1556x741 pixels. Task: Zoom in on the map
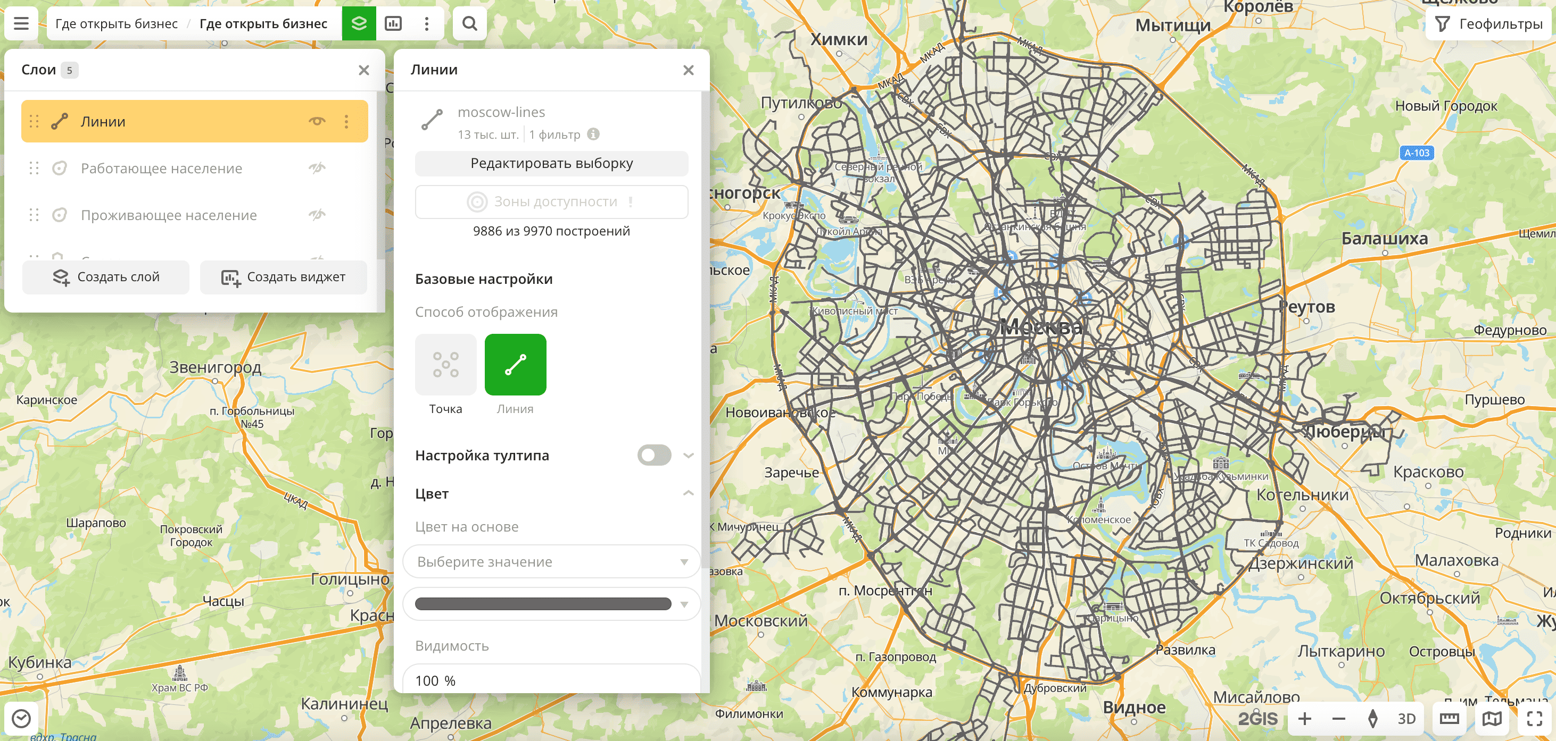[x=1305, y=718]
